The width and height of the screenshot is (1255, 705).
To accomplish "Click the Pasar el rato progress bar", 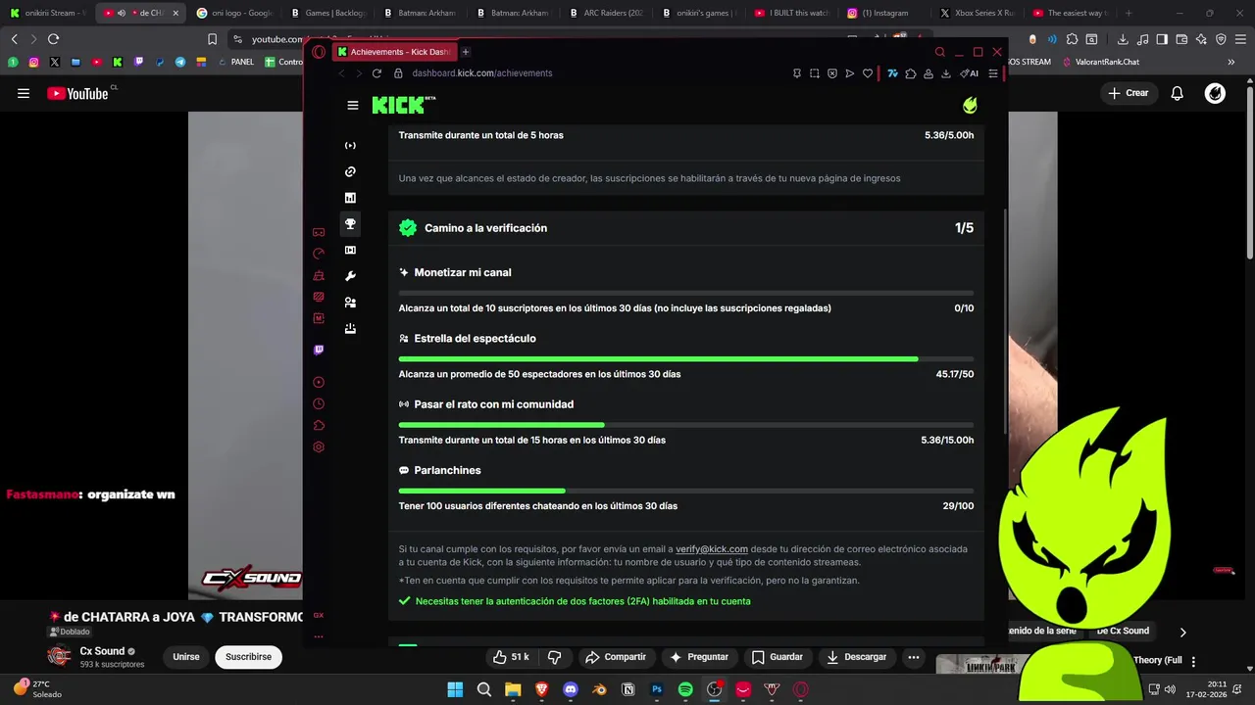I will pyautogui.click(x=686, y=425).
